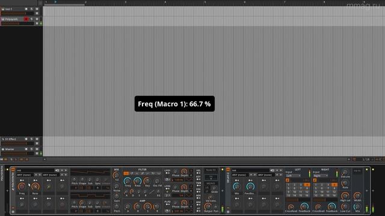The width and height of the screenshot is (385, 216).
Task: Click the oscillator 1 Pitch knob
Action: click(x=75, y=180)
